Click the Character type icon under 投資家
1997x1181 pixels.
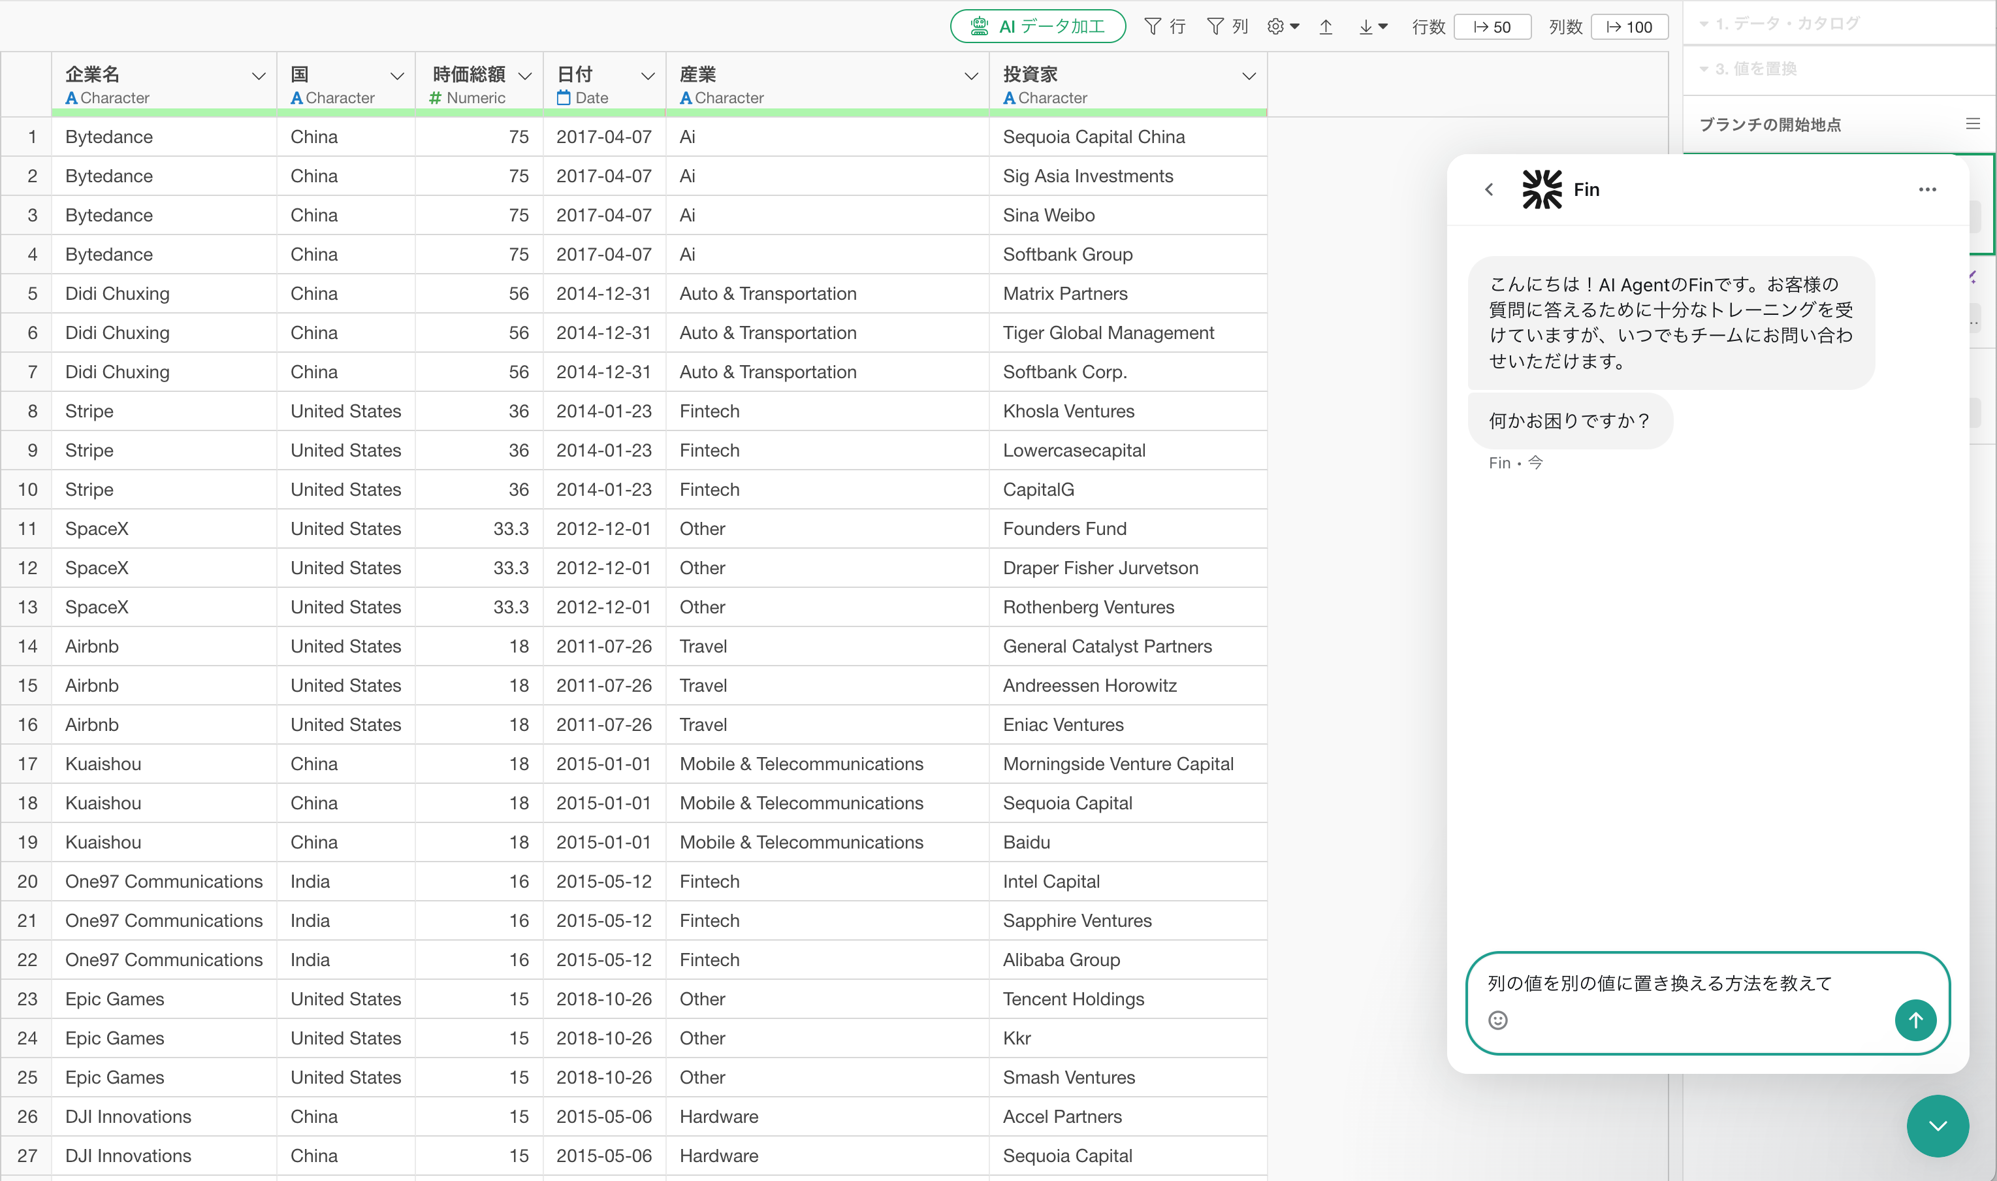1010,98
